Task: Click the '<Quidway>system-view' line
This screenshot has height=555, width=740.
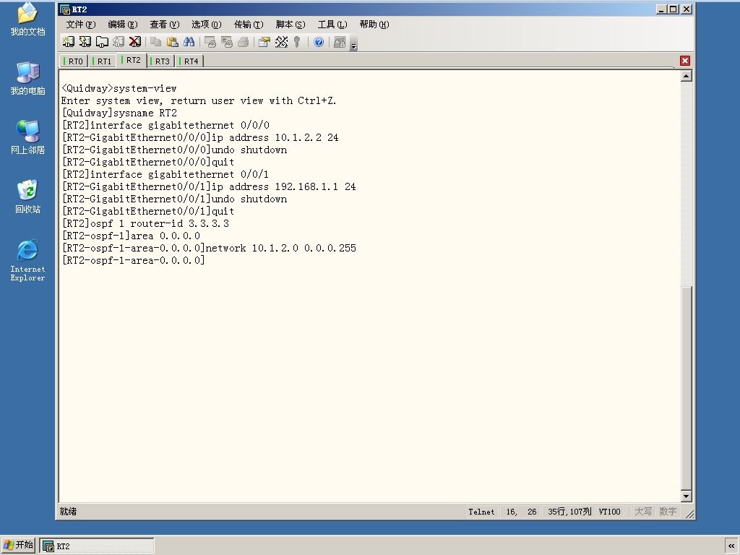Action: (x=119, y=88)
